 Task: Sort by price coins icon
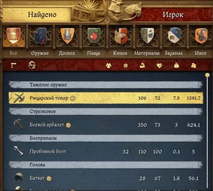(x=193, y=65)
